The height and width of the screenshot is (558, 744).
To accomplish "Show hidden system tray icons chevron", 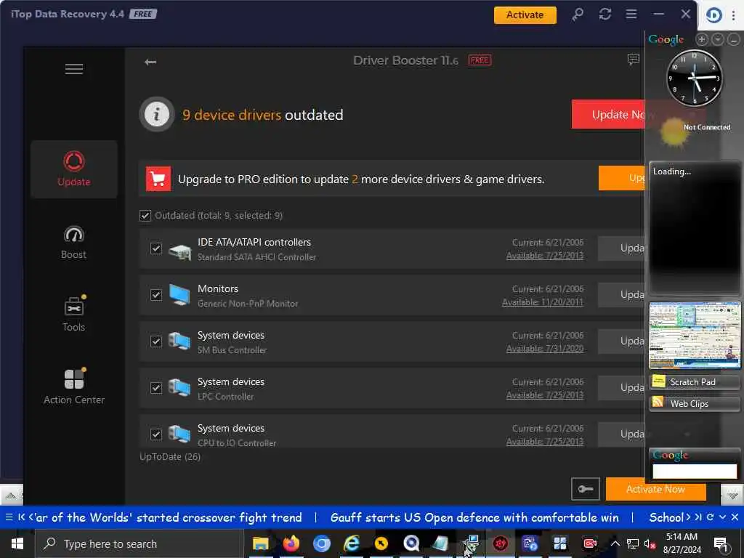I will click(615, 543).
